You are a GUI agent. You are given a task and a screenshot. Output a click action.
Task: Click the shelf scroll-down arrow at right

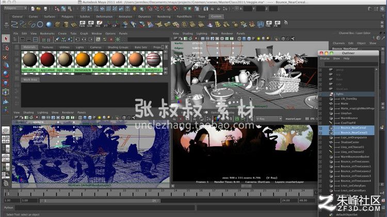tap(382, 26)
